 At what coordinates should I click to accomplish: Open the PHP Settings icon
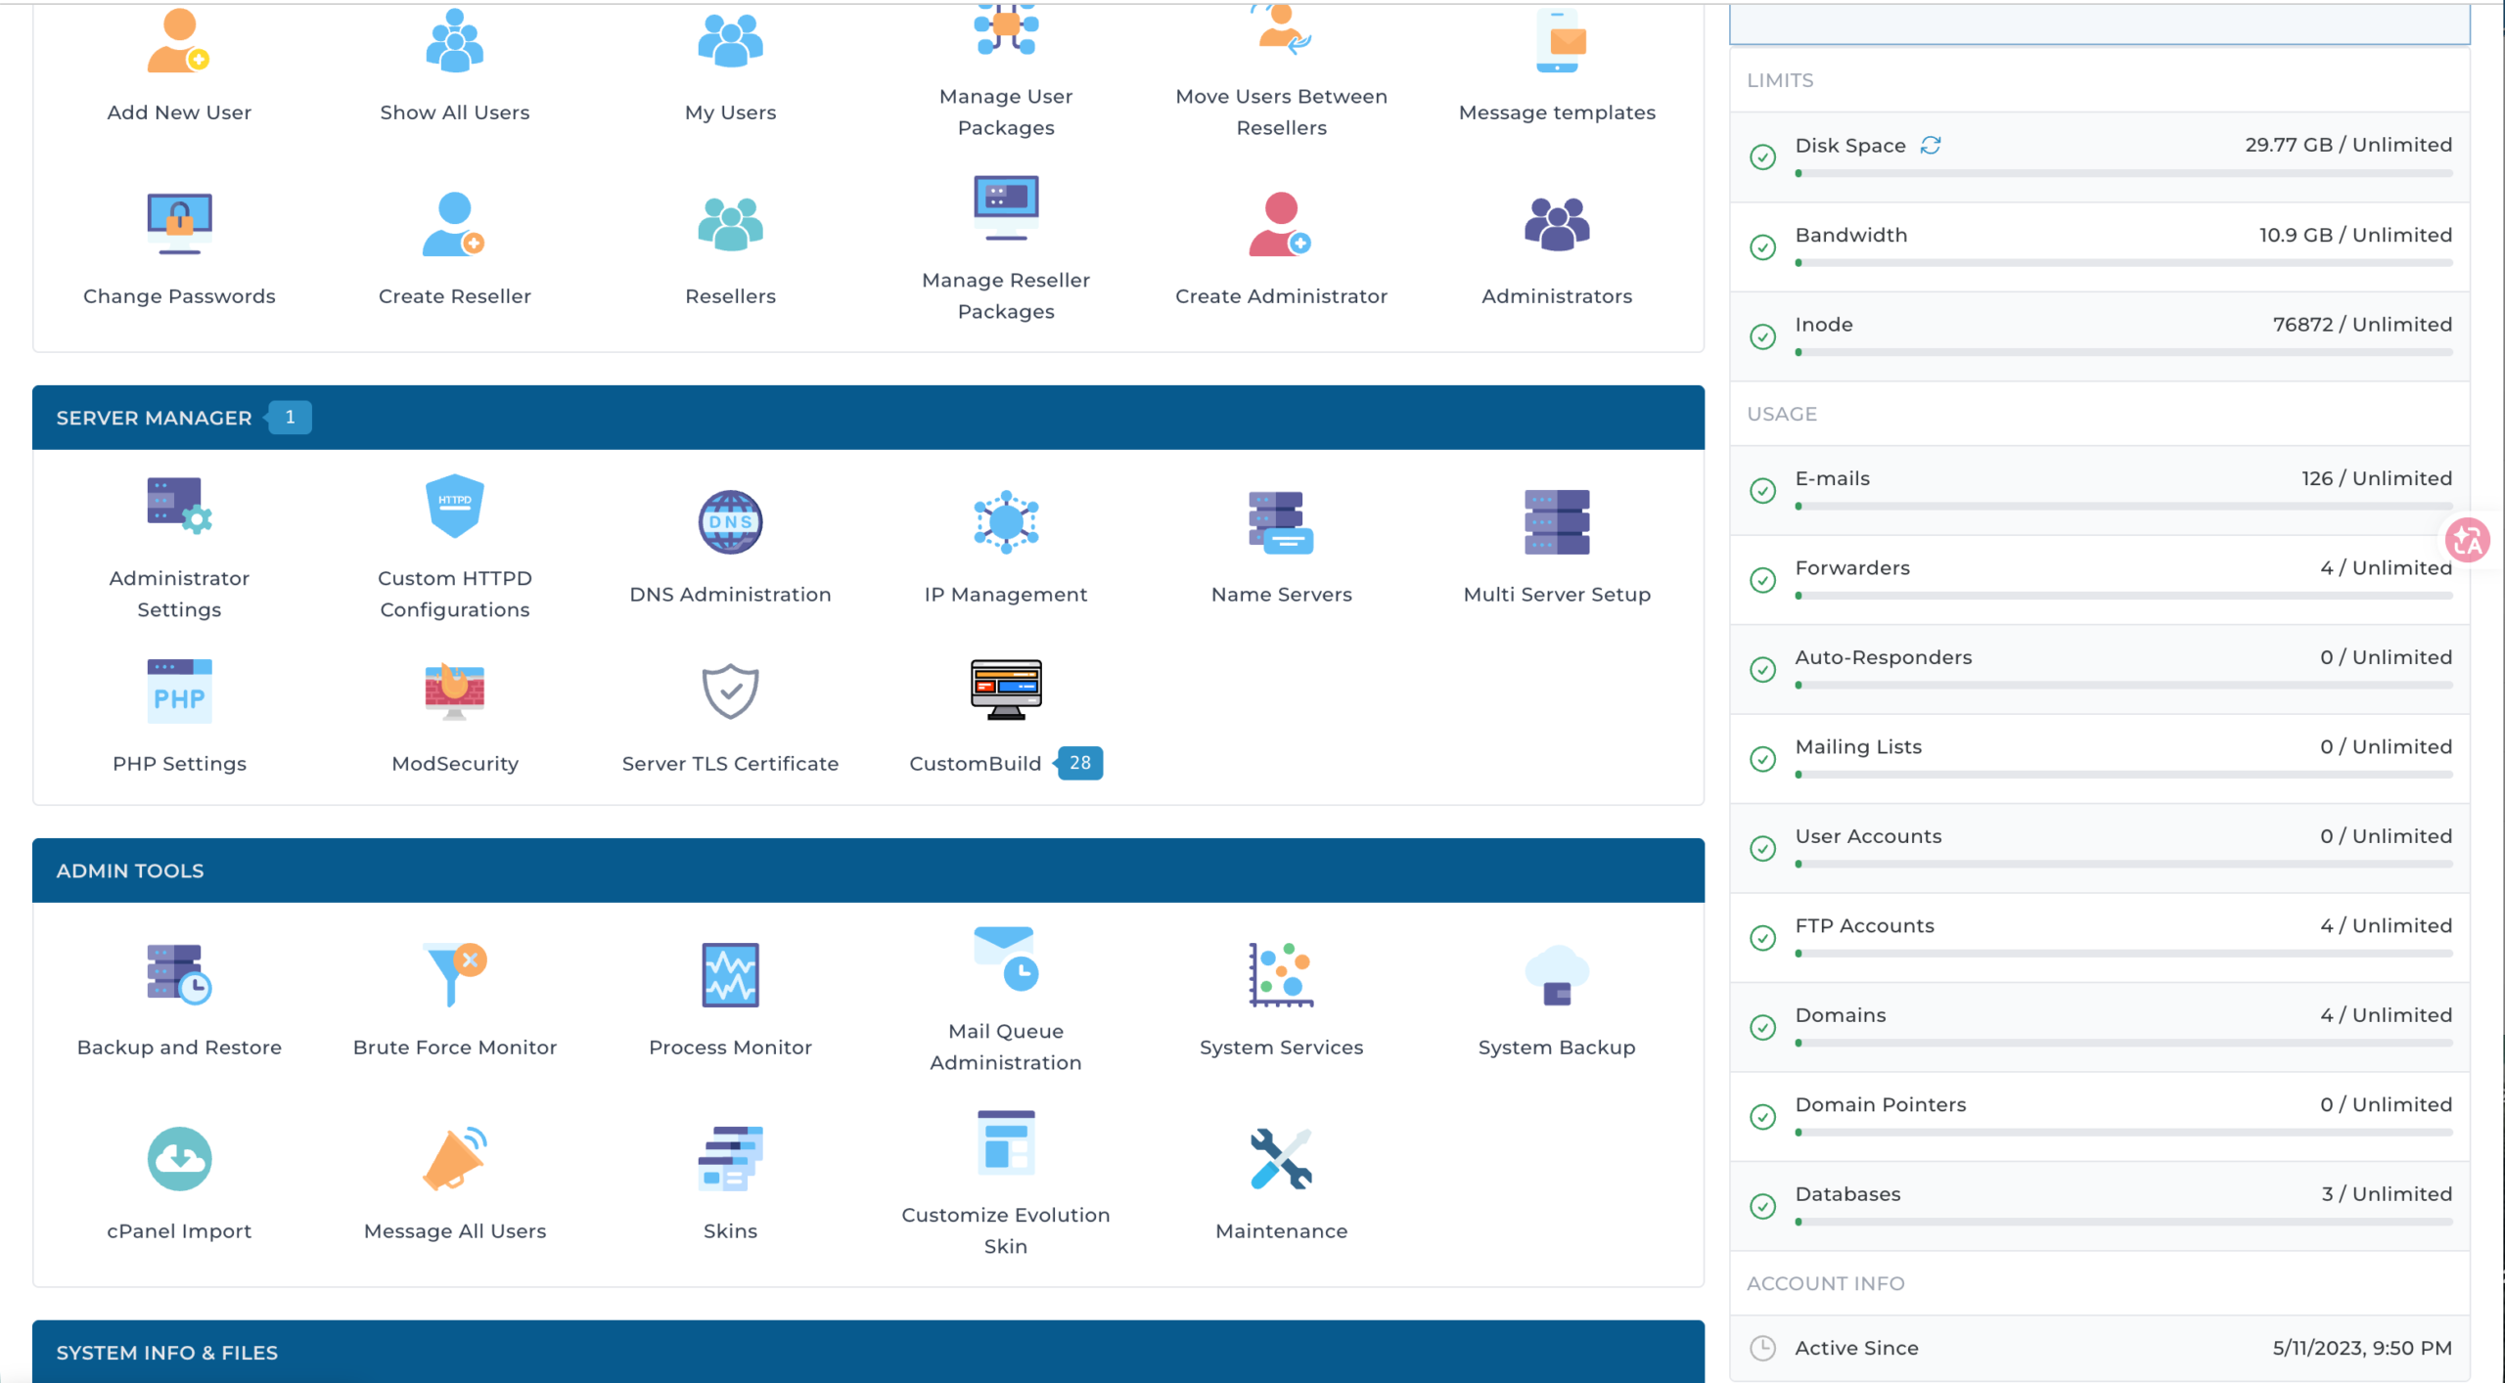point(179,691)
